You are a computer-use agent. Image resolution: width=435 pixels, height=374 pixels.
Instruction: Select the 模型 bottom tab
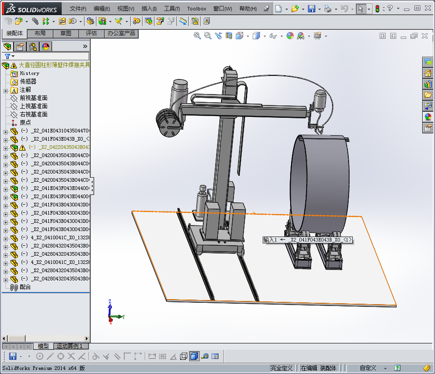pyautogui.click(x=43, y=346)
